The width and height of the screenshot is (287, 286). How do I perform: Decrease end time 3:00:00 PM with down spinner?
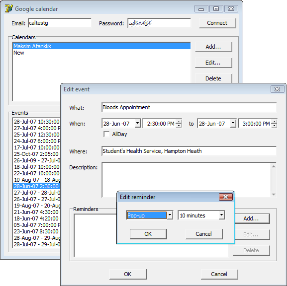[274, 126]
